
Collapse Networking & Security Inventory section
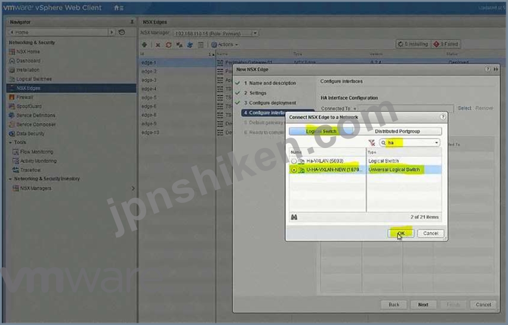click(x=10, y=179)
